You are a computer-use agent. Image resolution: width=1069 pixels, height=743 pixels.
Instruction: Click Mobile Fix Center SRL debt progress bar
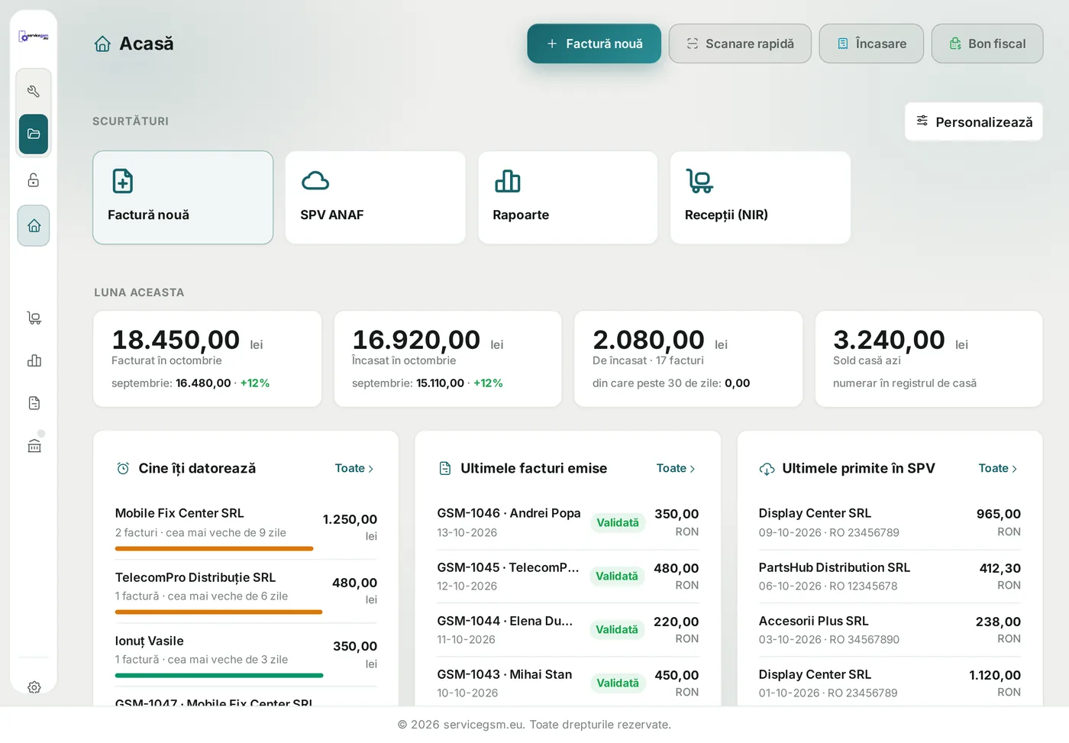(215, 548)
